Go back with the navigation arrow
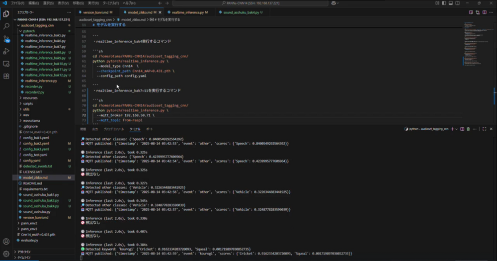The image size is (497, 261). pyautogui.click(x=160, y=3)
